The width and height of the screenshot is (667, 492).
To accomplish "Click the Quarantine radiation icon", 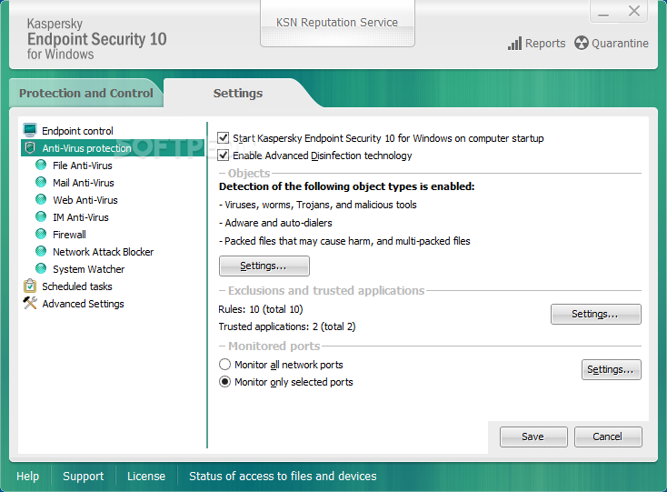I will pos(581,43).
